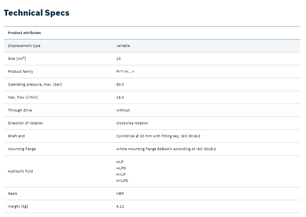Image resolution: width=306 pixels, height=217 pixels.
Task: Click the Technical Specs heading
Action: point(37,13)
